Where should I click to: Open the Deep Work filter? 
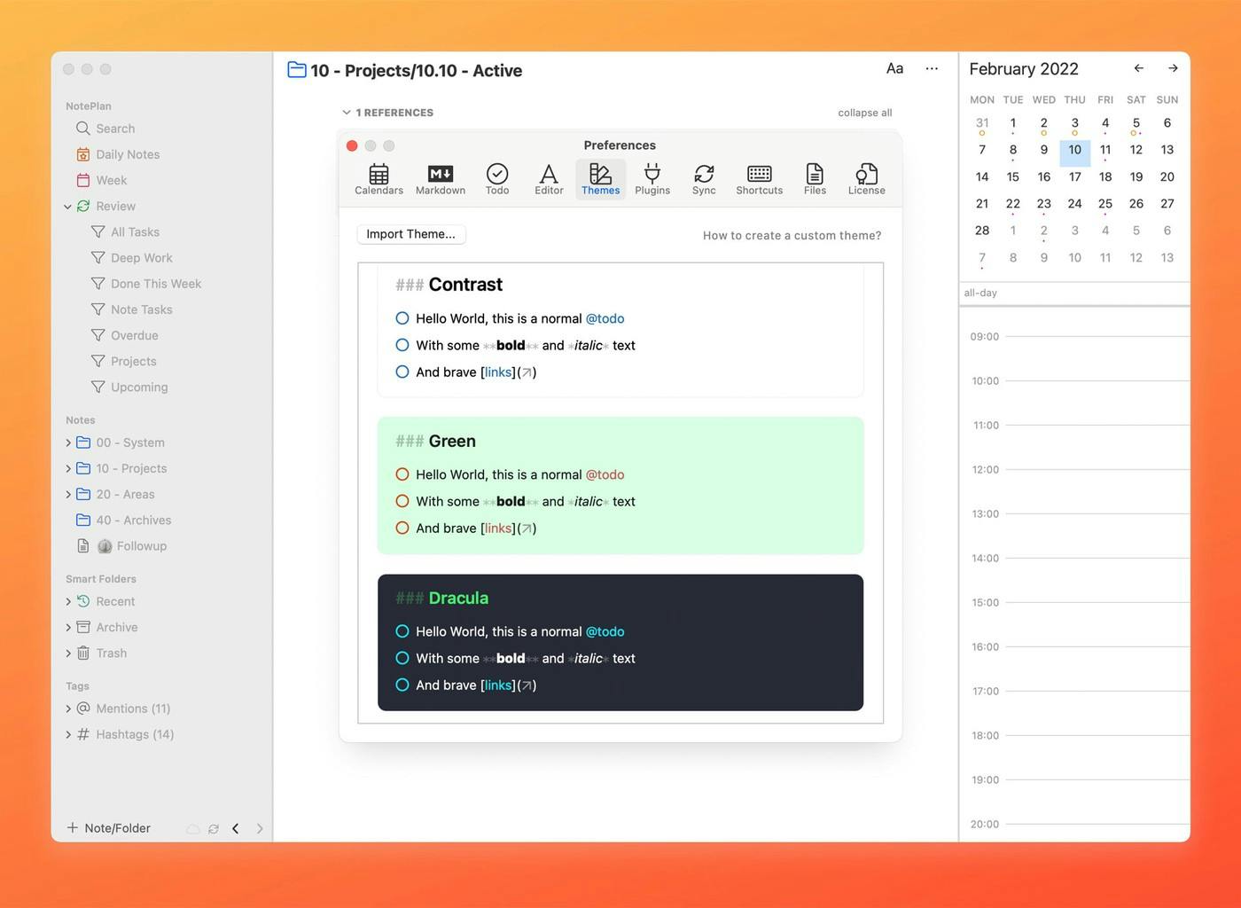[132, 258]
